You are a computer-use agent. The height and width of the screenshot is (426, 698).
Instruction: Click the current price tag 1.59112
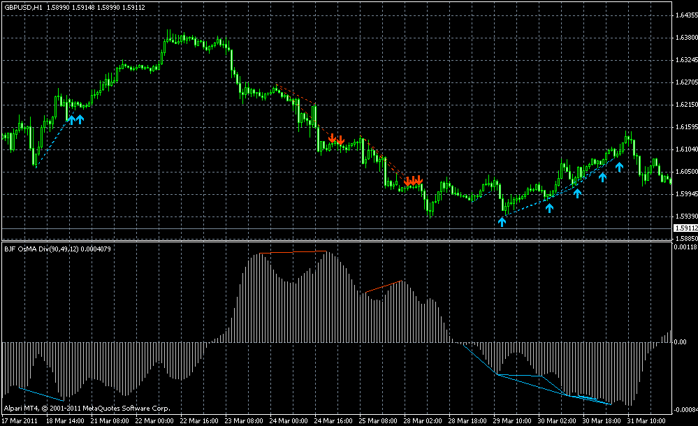[x=684, y=228]
